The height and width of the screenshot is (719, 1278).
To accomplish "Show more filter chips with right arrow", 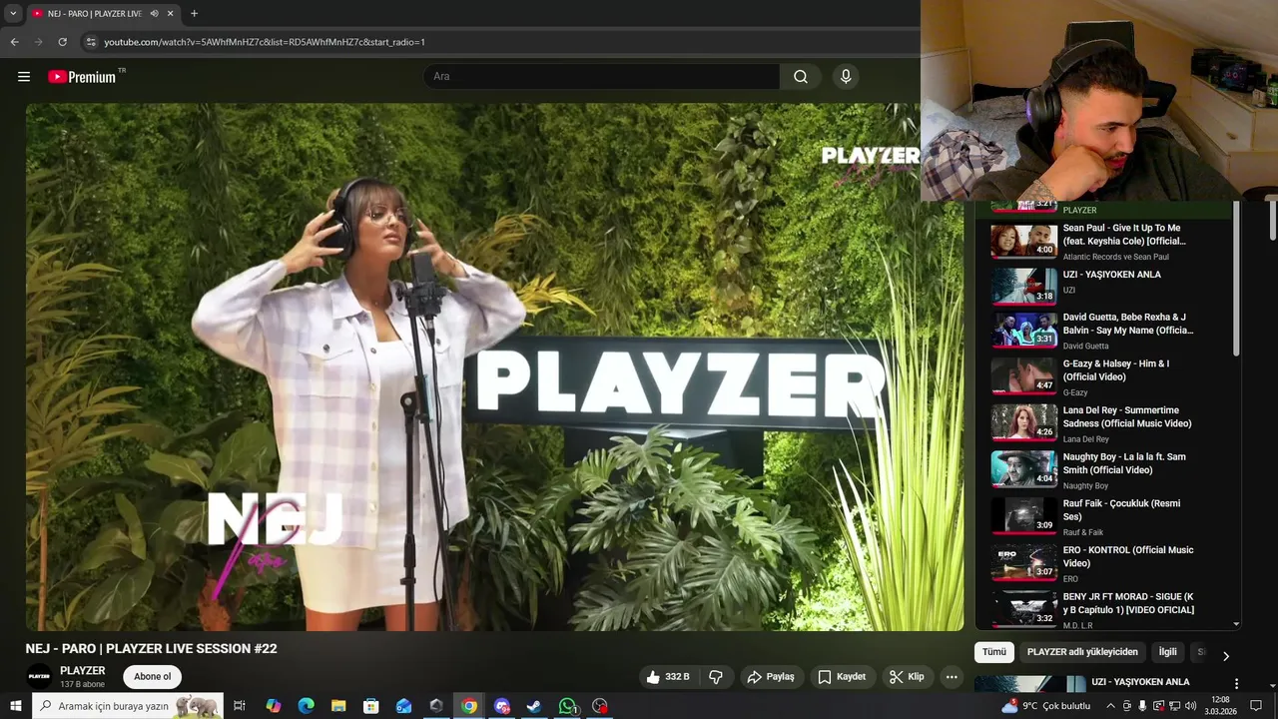I will 1226,656.
